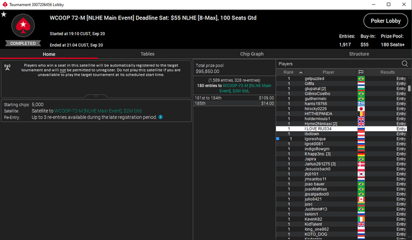
Task: Click the players list scrollbar thumb
Action: pos(409,88)
